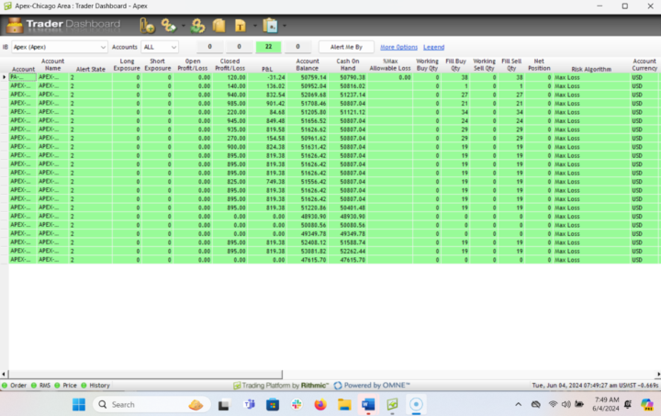This screenshot has height=416, width=661.
Task: Click the Order connection status indicator
Action: pos(14,385)
